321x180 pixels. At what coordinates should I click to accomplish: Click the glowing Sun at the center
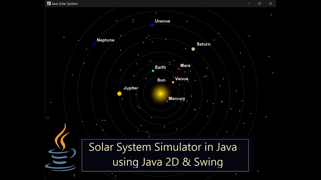point(160,93)
